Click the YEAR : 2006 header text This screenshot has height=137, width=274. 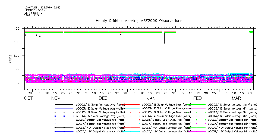(x=32, y=15)
